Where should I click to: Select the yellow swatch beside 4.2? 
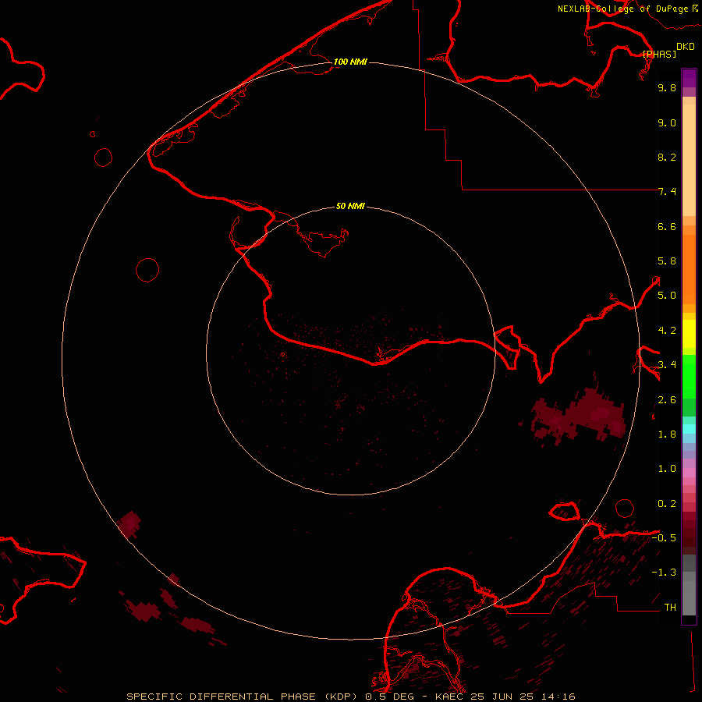click(689, 334)
